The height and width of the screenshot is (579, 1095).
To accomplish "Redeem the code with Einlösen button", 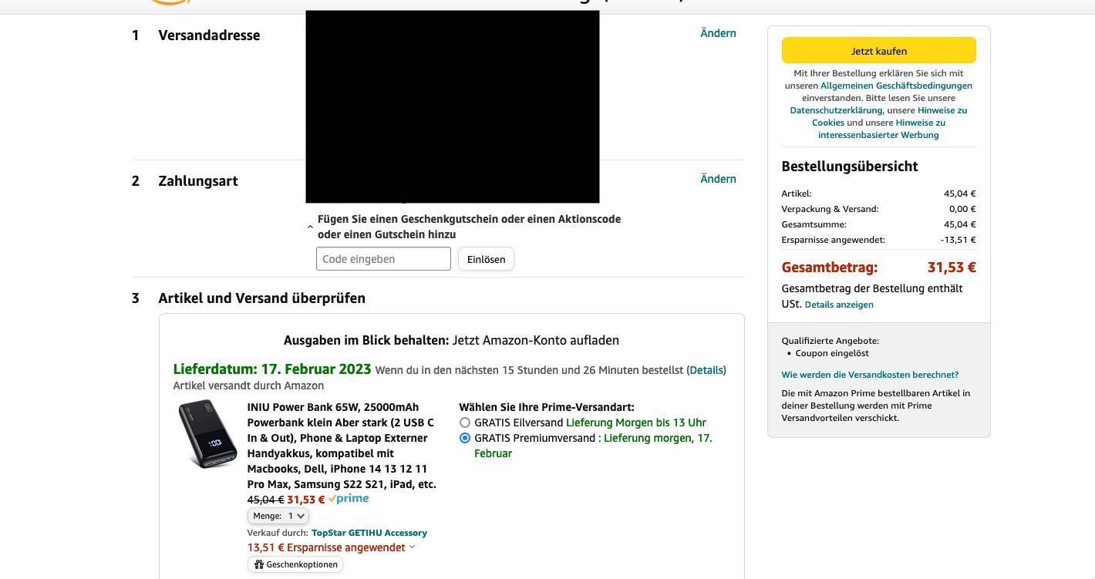I will 486,259.
